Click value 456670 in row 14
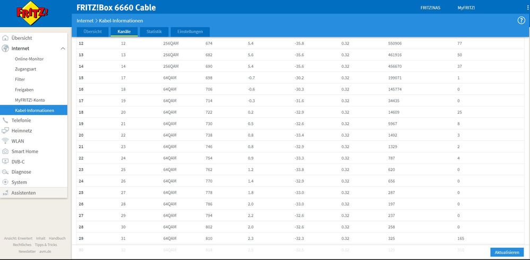The height and width of the screenshot is (260, 530). 395,66
